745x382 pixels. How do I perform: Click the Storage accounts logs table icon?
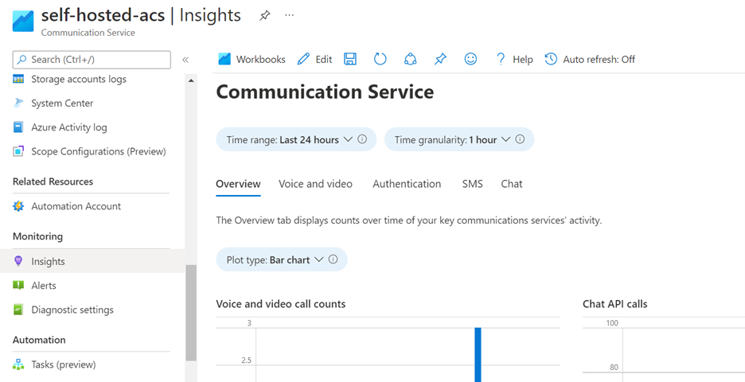[18, 80]
